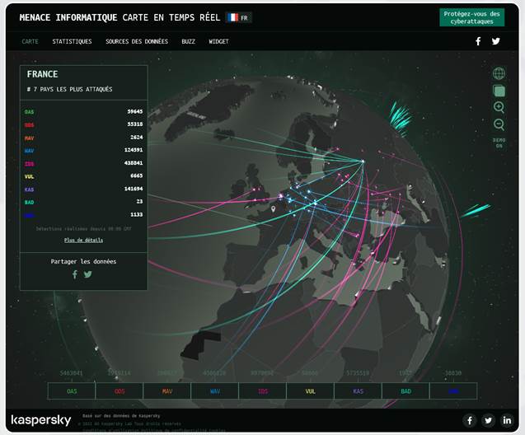The height and width of the screenshot is (435, 525).
Task: Open SOURCES DES DONNÉES tab
Action: tap(137, 41)
